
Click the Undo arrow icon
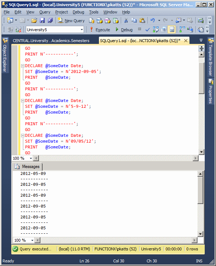click(x=153, y=21)
